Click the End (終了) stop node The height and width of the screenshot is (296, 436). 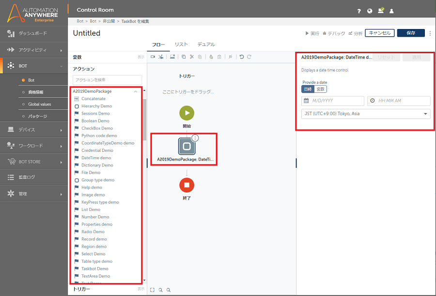click(x=187, y=185)
